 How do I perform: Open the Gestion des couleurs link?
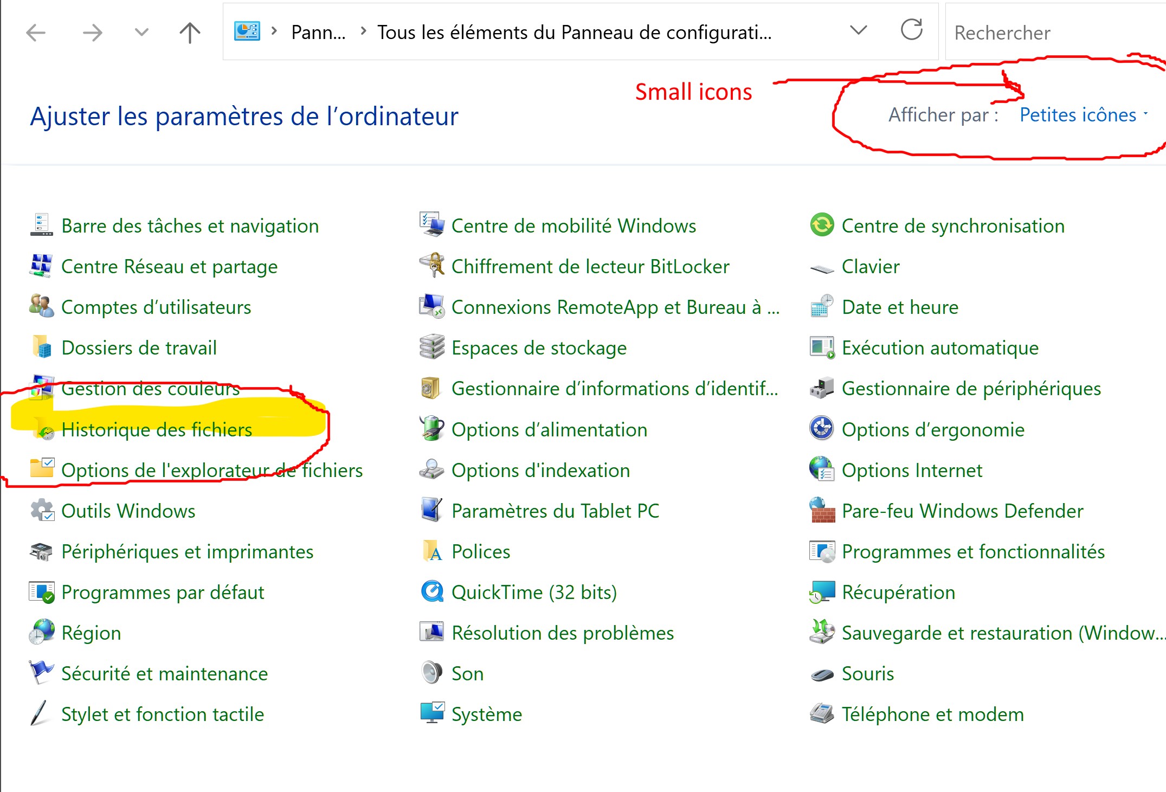(x=150, y=389)
